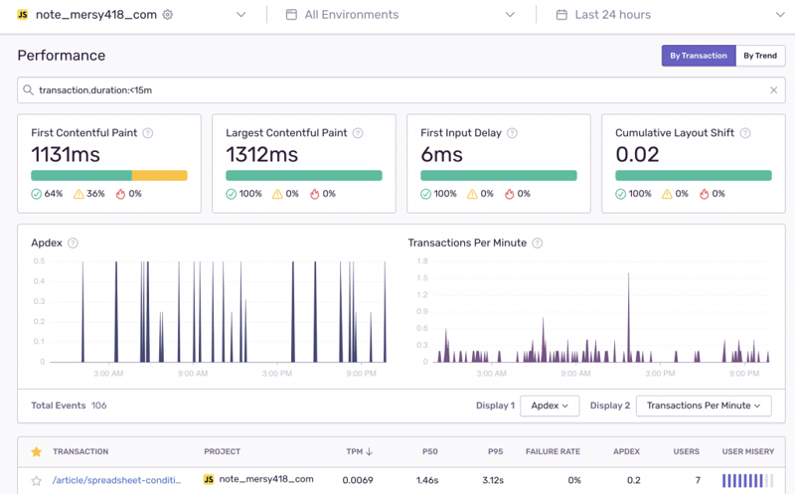Click the P95 column header
The height and width of the screenshot is (494, 795).
tap(495, 451)
